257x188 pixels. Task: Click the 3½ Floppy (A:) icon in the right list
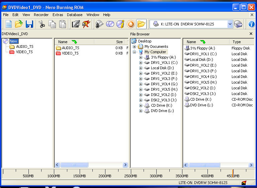pyautogui.click(x=187, y=48)
